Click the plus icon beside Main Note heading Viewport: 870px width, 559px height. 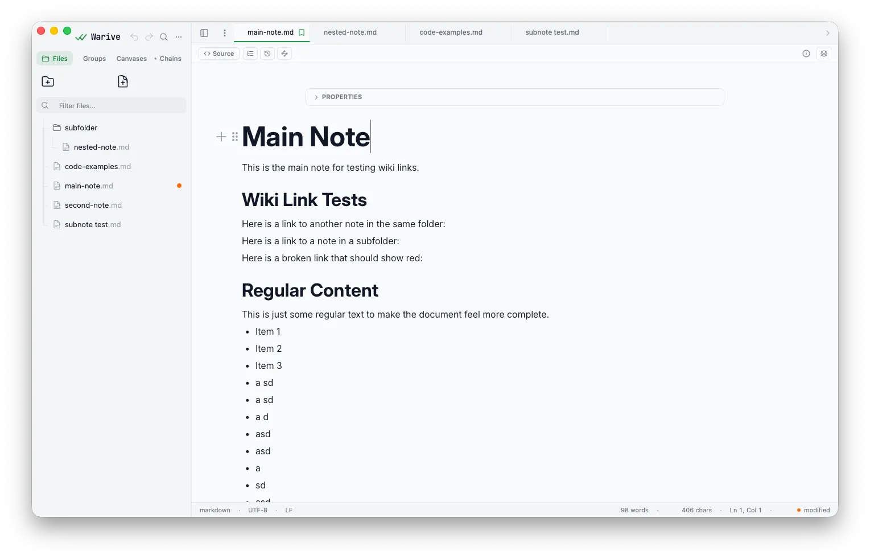coord(221,137)
